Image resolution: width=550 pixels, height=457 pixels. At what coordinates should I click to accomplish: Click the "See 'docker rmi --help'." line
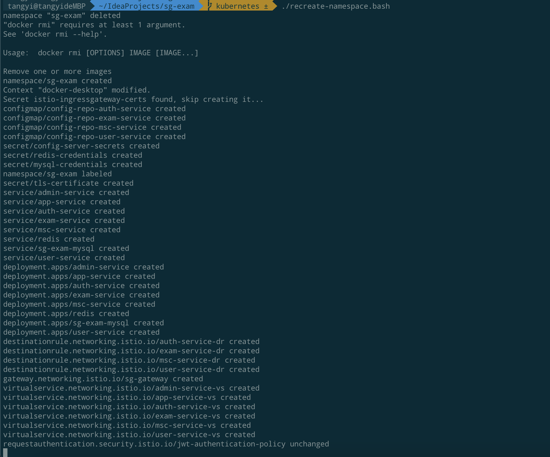[x=55, y=34]
